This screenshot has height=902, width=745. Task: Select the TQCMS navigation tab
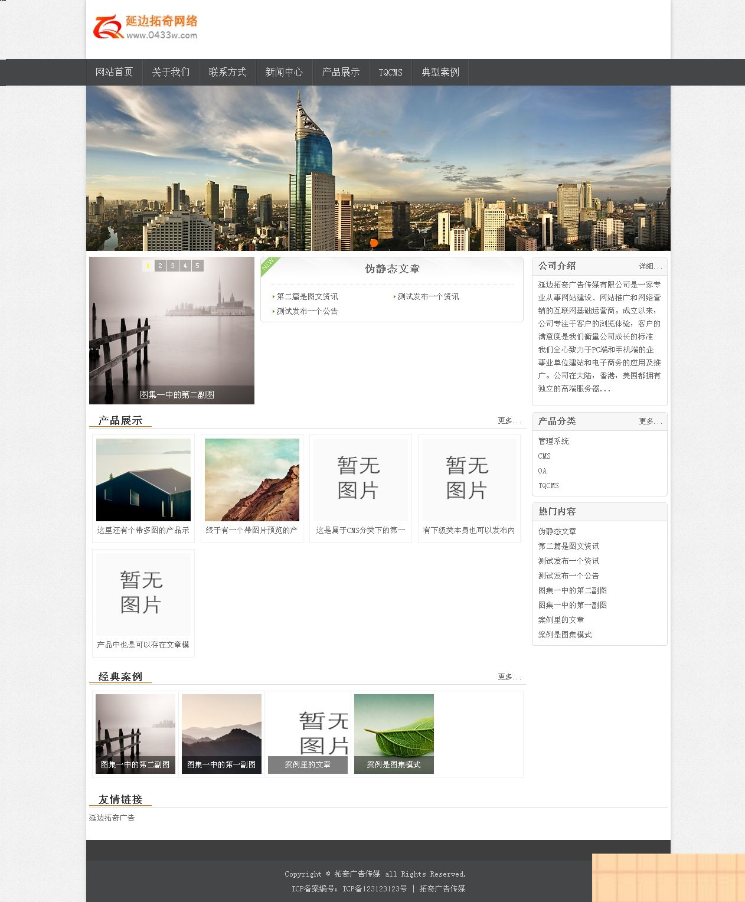coord(391,72)
